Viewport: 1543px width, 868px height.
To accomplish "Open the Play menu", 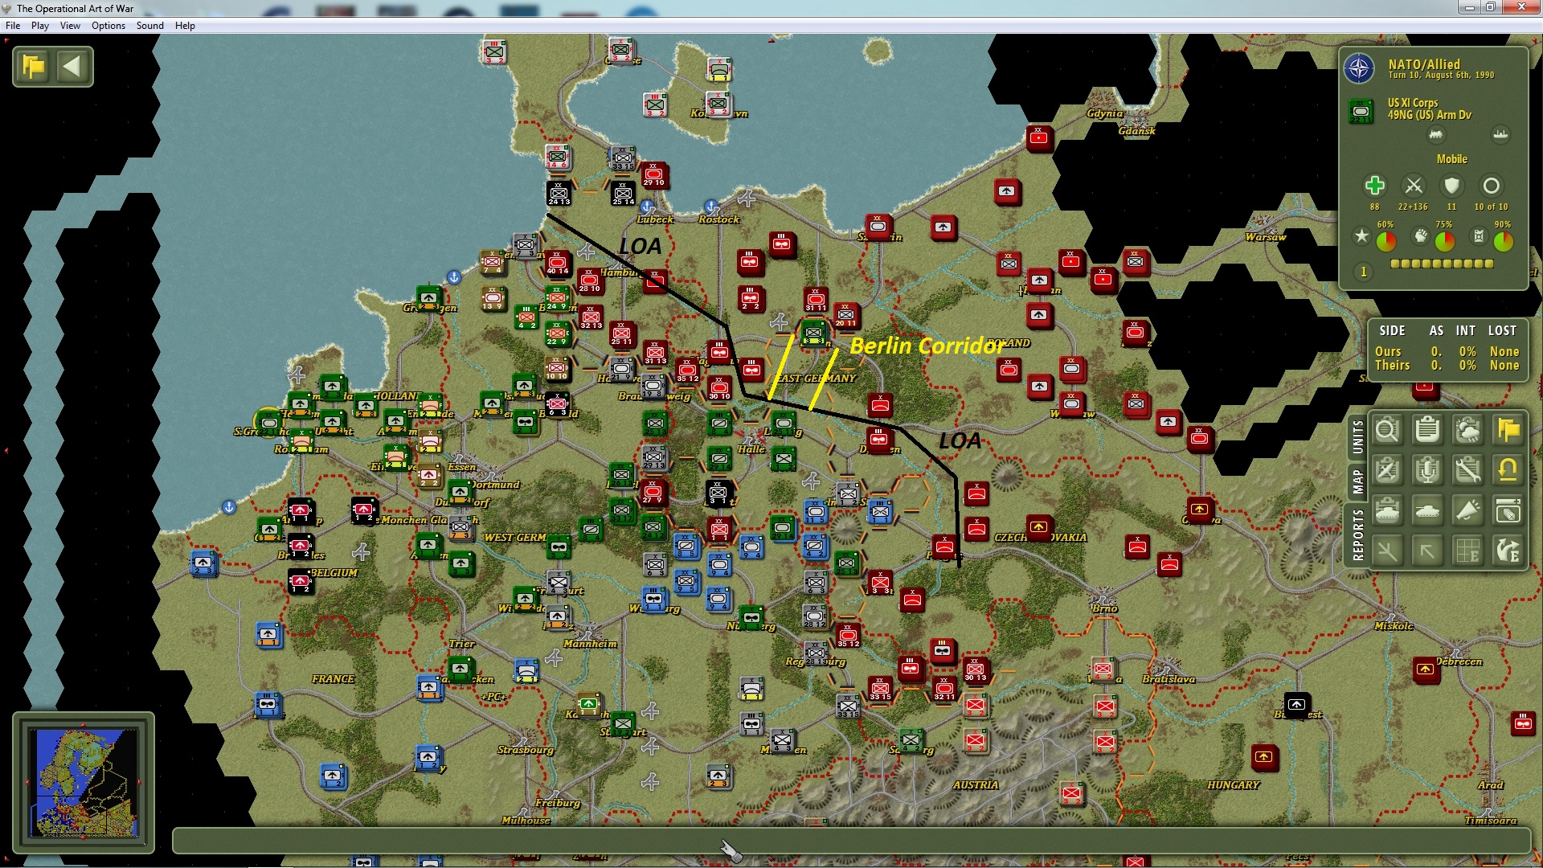I will [40, 26].
